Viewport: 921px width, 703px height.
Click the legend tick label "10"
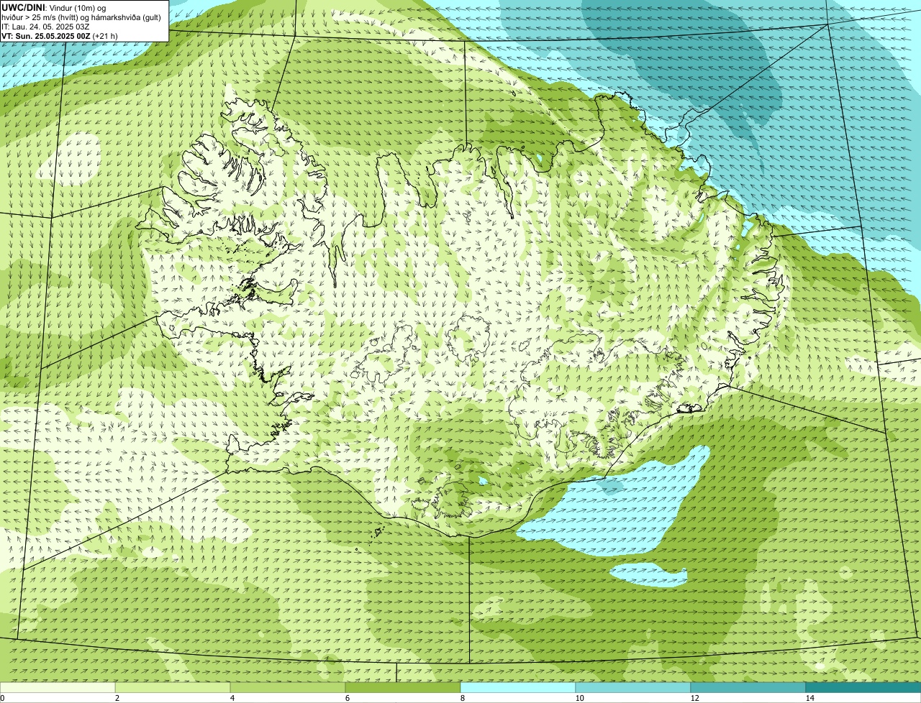point(579,698)
